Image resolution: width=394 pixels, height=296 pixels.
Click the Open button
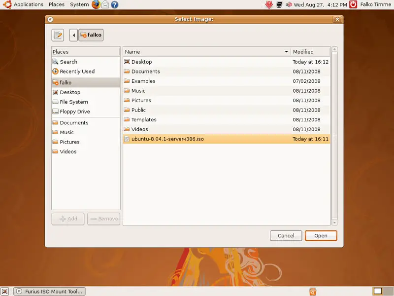[x=321, y=236]
